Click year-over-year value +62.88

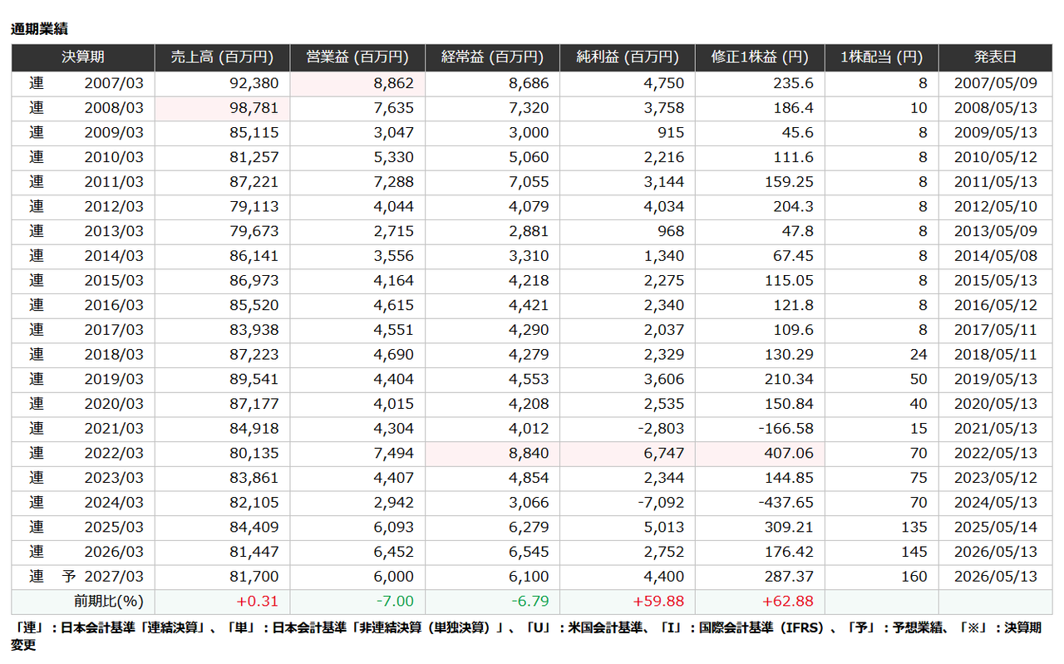click(789, 601)
